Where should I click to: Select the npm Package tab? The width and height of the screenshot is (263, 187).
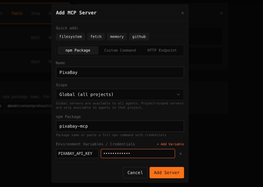(78, 50)
